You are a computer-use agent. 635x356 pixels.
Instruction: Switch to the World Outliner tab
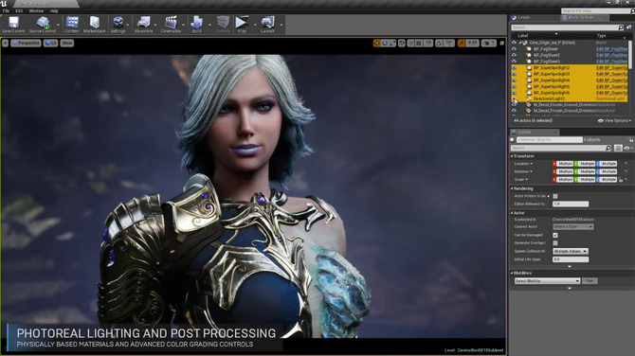pos(580,18)
